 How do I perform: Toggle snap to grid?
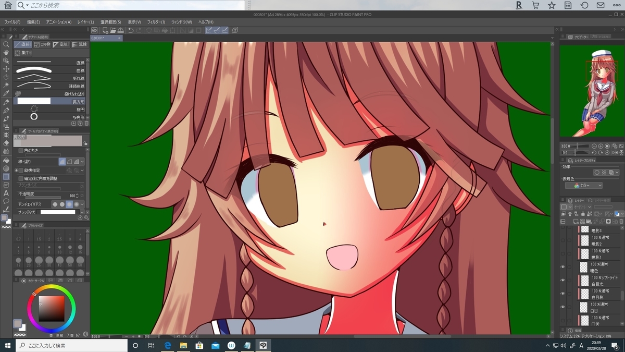225,30
